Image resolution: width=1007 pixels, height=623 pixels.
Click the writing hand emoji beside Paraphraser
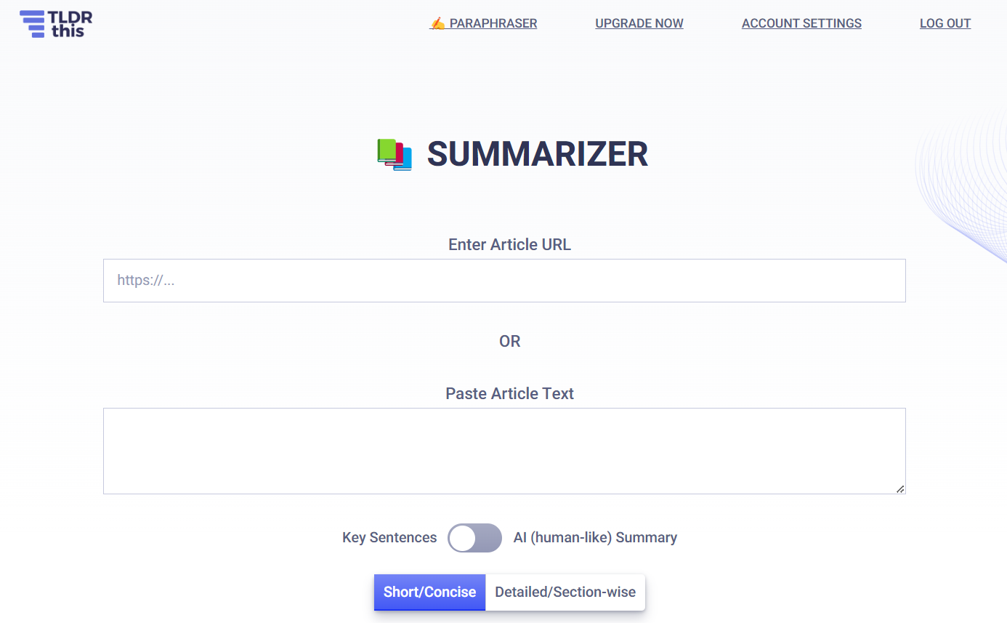point(437,23)
